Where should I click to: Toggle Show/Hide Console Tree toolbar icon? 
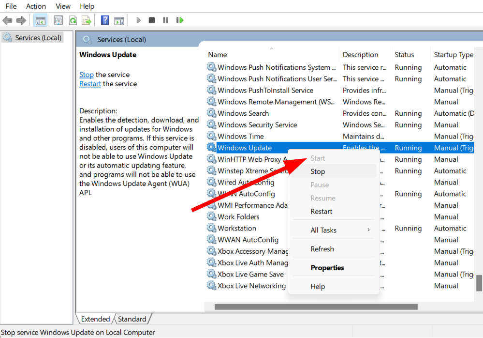[40, 21]
